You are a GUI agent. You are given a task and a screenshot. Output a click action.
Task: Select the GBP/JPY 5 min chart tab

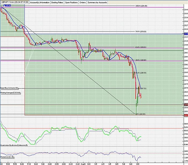pyautogui.click(x=15, y=2)
